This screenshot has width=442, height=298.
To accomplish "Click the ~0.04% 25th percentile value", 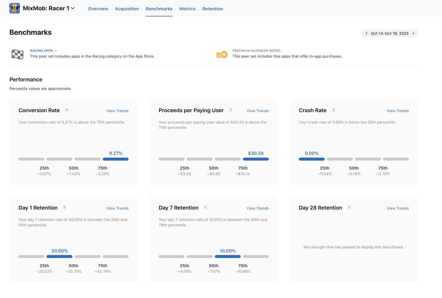I will click(x=325, y=174).
